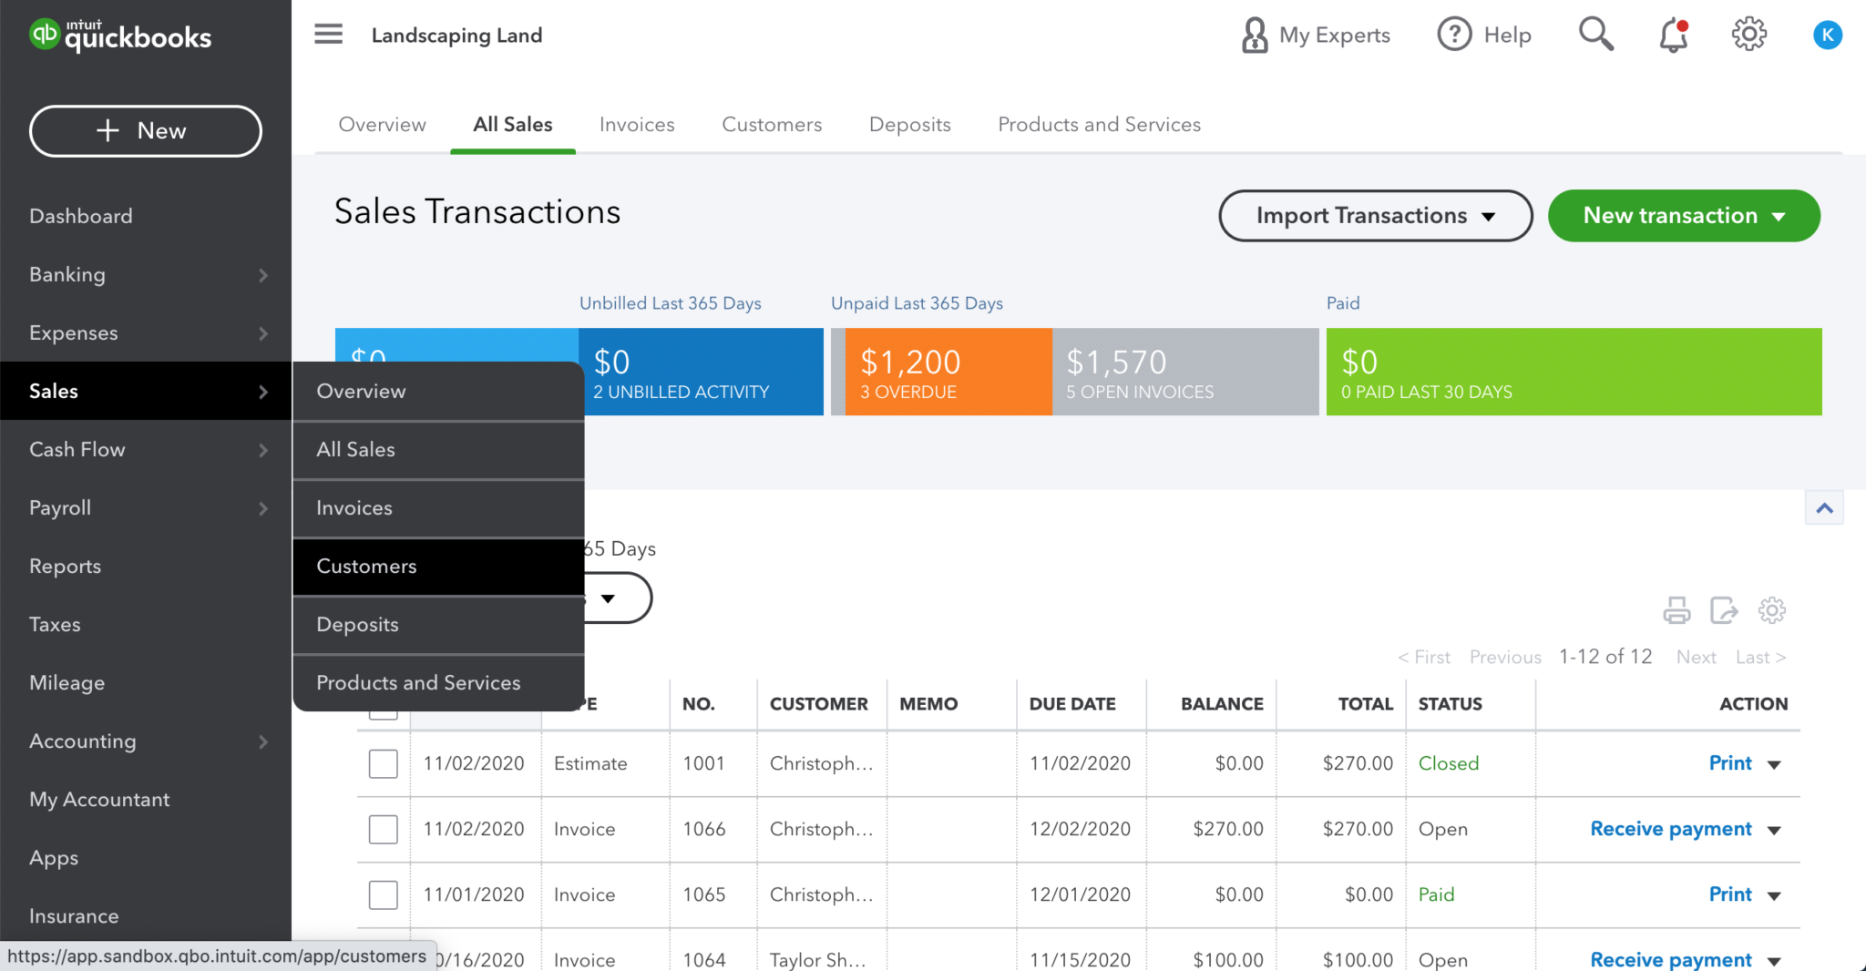The width and height of the screenshot is (1866, 971).
Task: Select Customers from the Sales flyout menu
Action: (x=366, y=566)
